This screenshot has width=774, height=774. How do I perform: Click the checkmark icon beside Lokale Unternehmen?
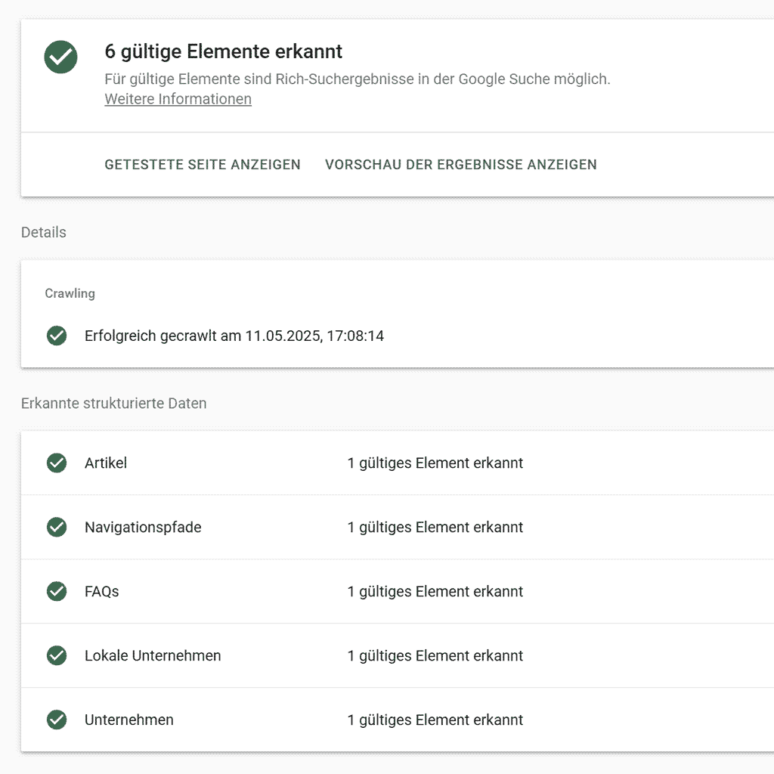pyautogui.click(x=57, y=655)
